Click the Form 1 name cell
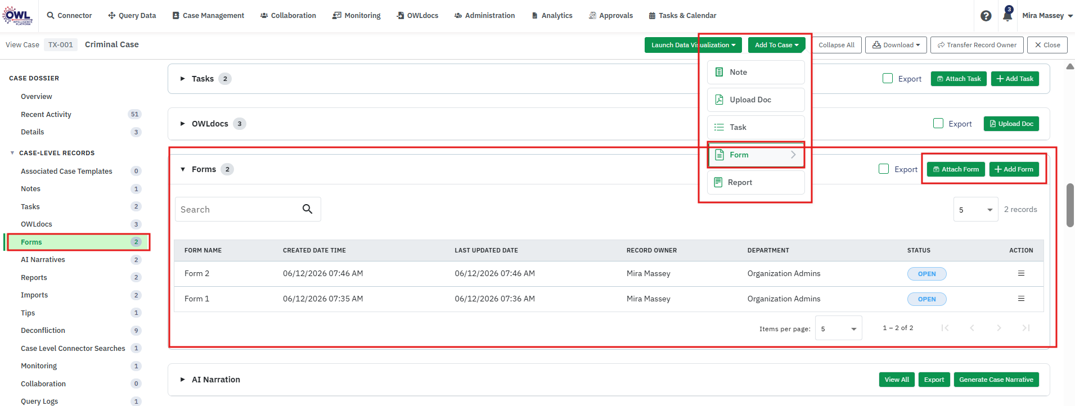 [x=197, y=299]
